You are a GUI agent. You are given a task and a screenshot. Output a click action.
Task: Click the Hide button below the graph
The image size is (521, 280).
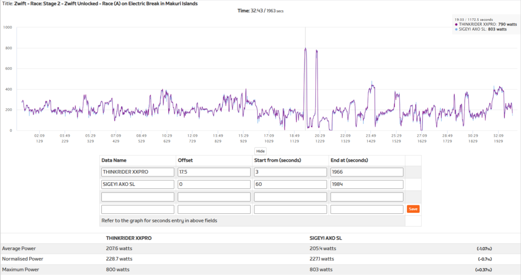click(x=260, y=151)
